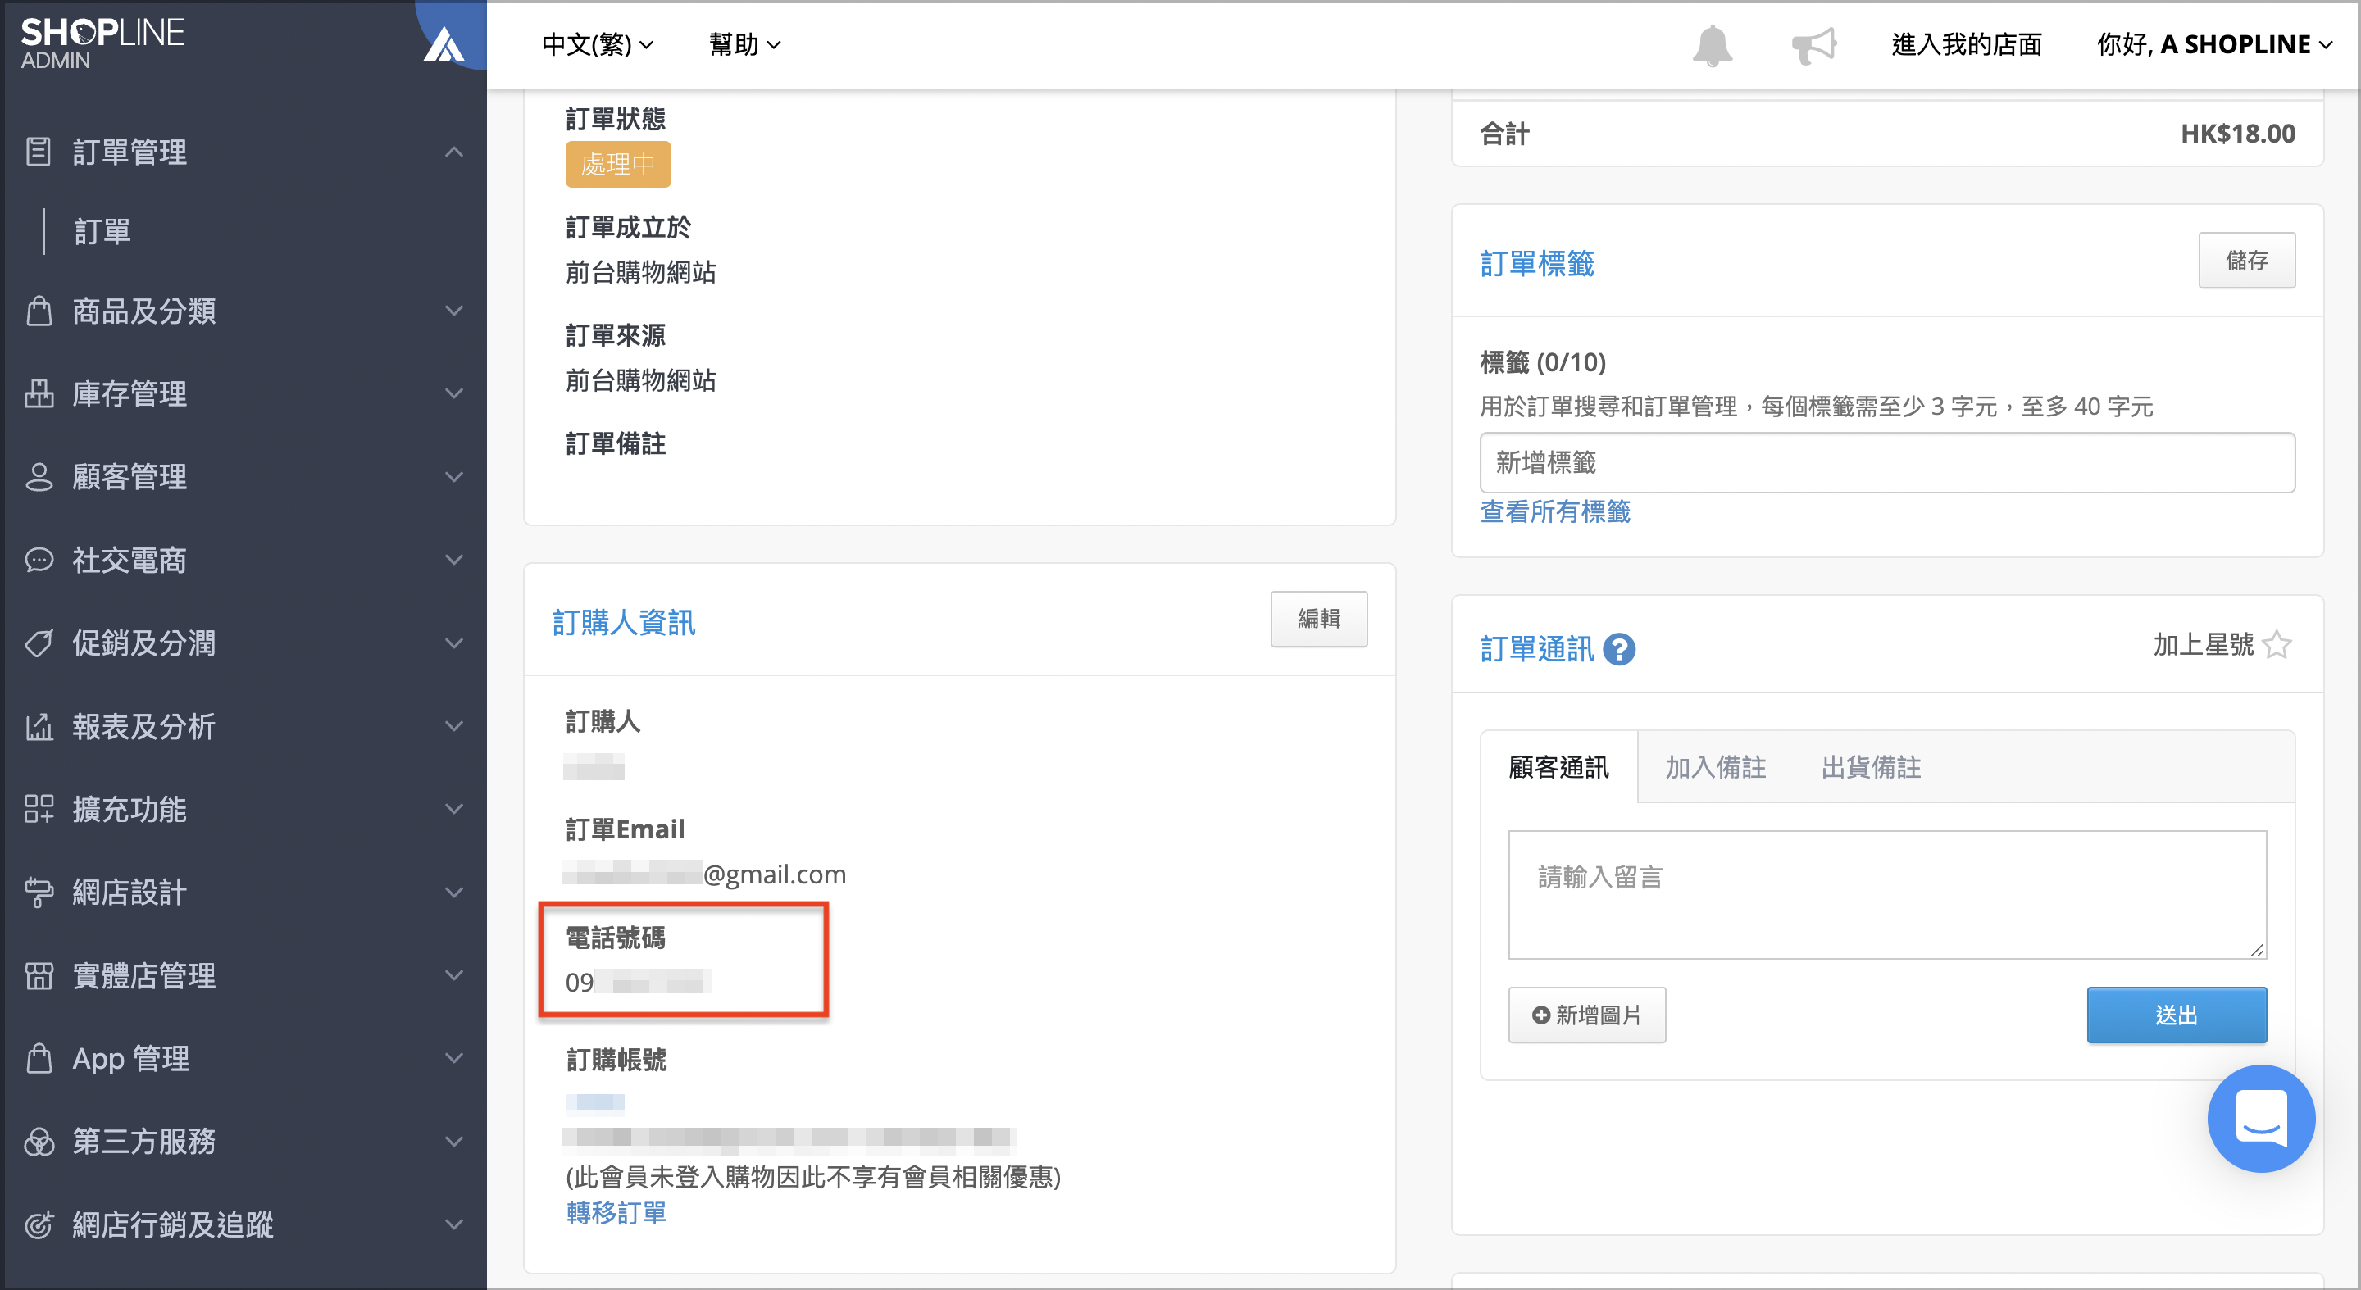2361x1290 pixels.
Task: Switch to the 加入備註 tab
Action: pos(1716,767)
